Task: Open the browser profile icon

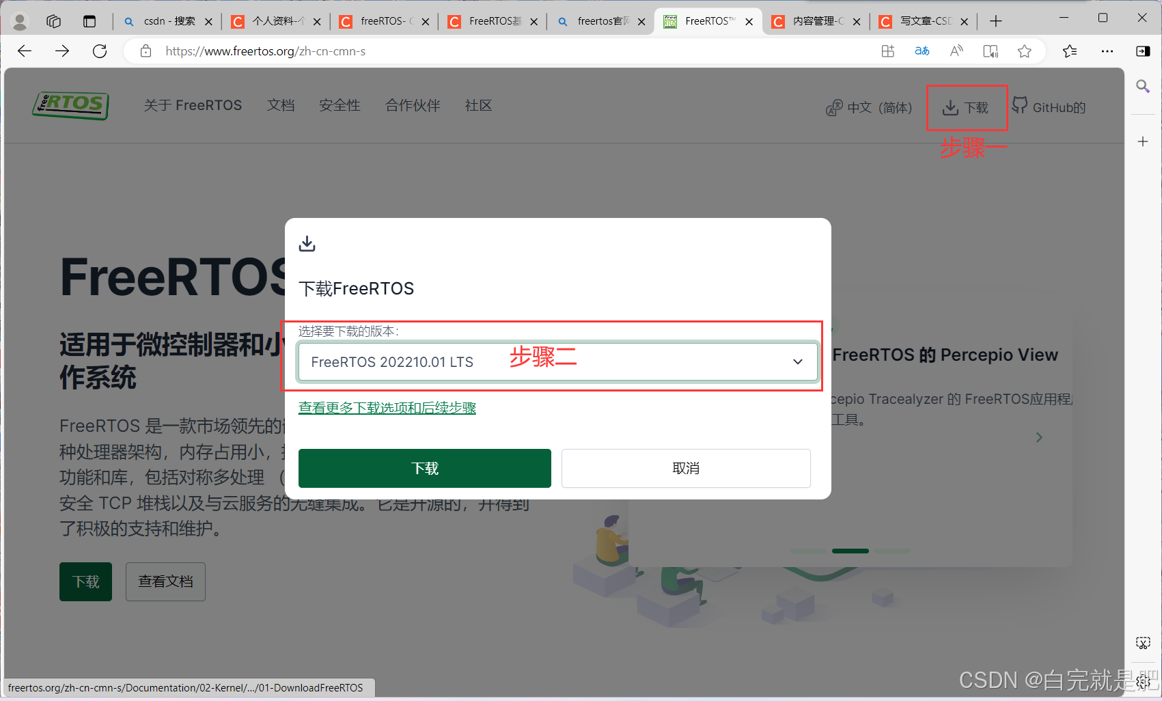Action: pos(20,22)
